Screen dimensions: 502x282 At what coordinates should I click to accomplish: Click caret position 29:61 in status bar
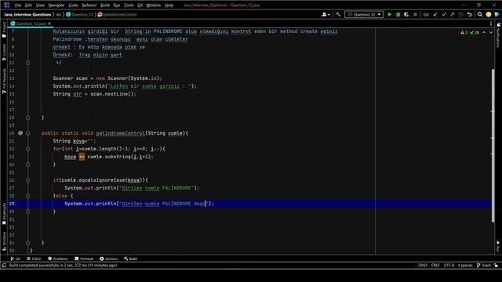[423, 266]
